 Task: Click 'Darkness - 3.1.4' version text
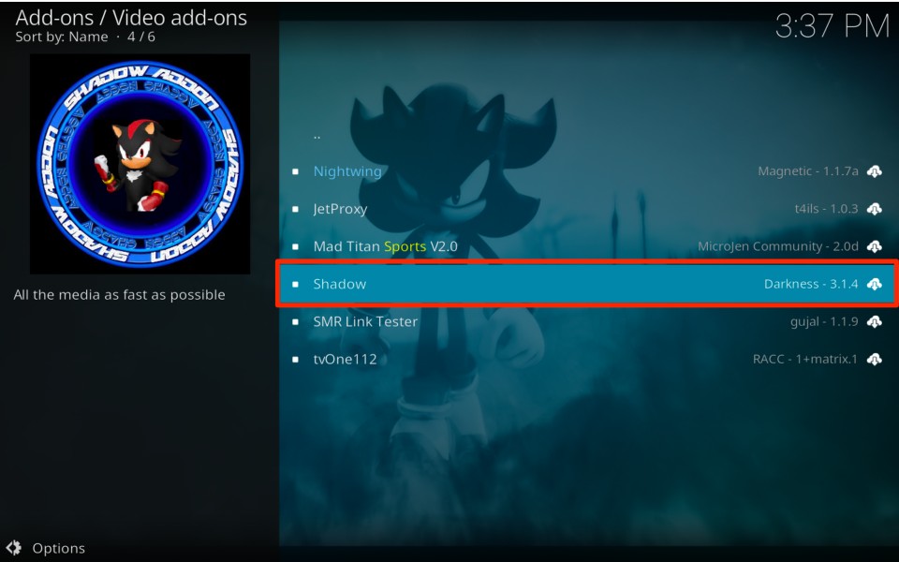(811, 284)
